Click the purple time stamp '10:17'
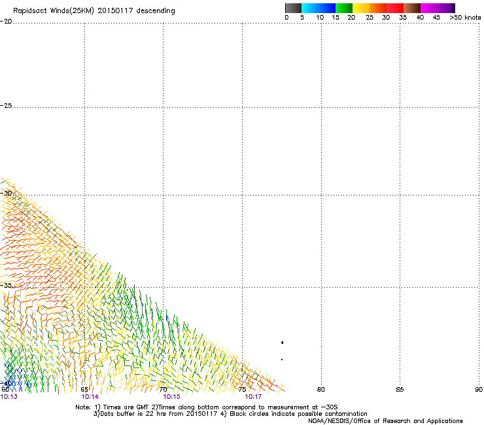 pos(253,397)
